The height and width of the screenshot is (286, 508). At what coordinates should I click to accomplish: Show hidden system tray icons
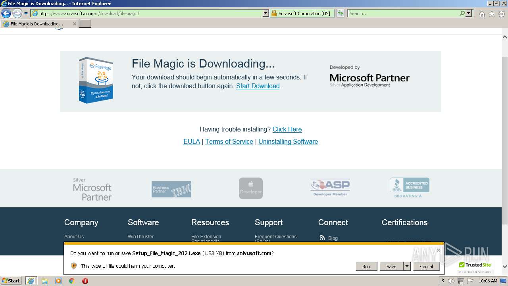click(x=443, y=281)
